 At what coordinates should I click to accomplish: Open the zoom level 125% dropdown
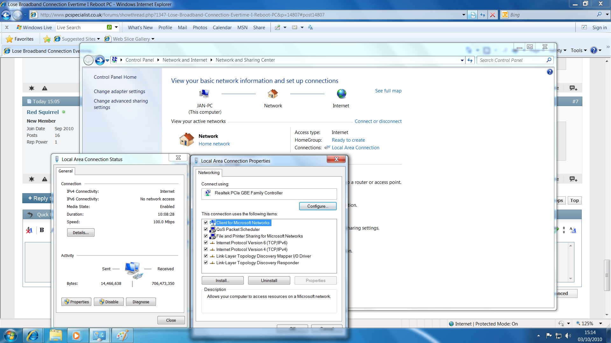[x=600, y=324]
